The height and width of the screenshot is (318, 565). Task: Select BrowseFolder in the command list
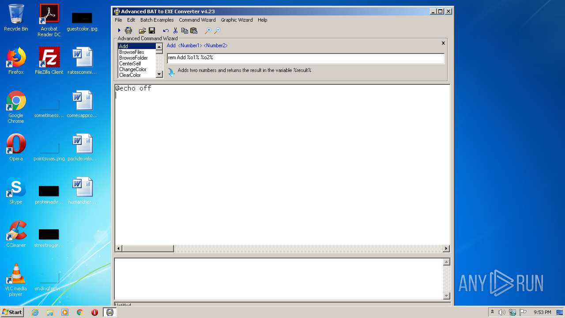(x=137, y=58)
